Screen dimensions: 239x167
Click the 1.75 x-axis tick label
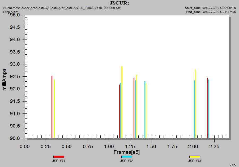(172, 147)
